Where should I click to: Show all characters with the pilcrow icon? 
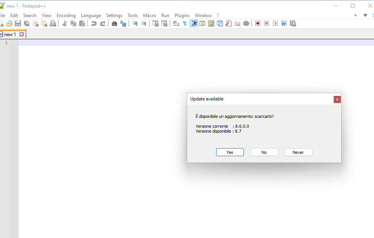click(185, 23)
